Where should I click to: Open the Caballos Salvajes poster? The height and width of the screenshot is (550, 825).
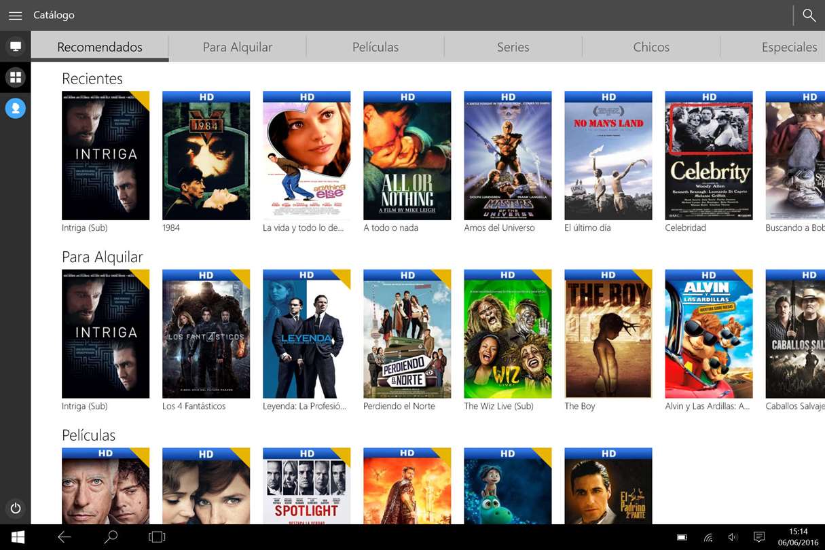(x=795, y=334)
